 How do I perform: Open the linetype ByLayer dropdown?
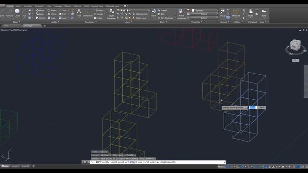point(205,18)
